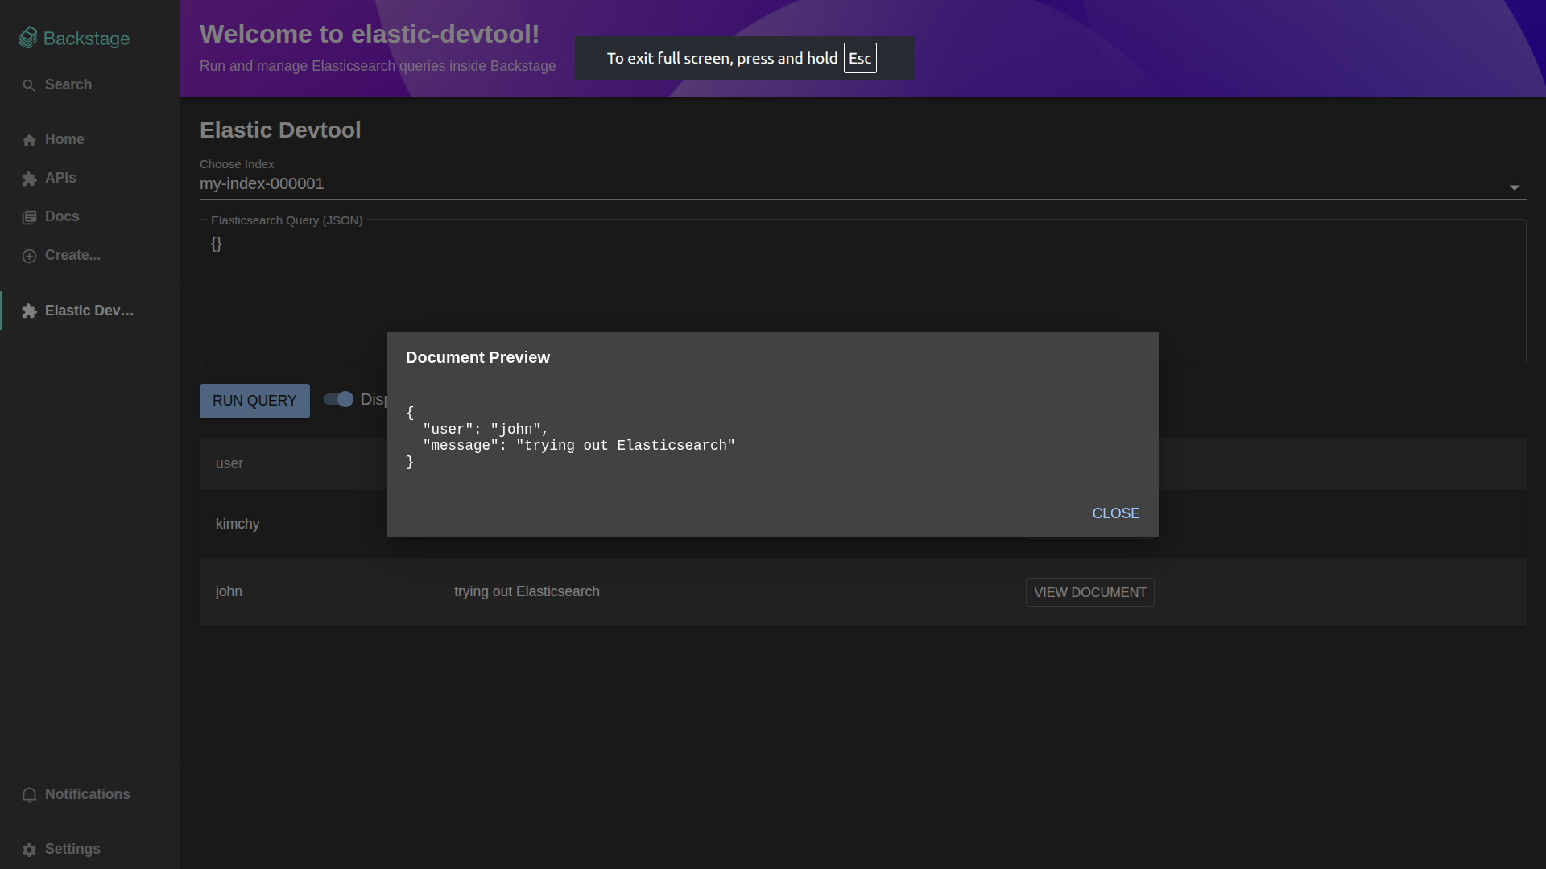Open the APIs section
The image size is (1546, 869).
click(90, 178)
